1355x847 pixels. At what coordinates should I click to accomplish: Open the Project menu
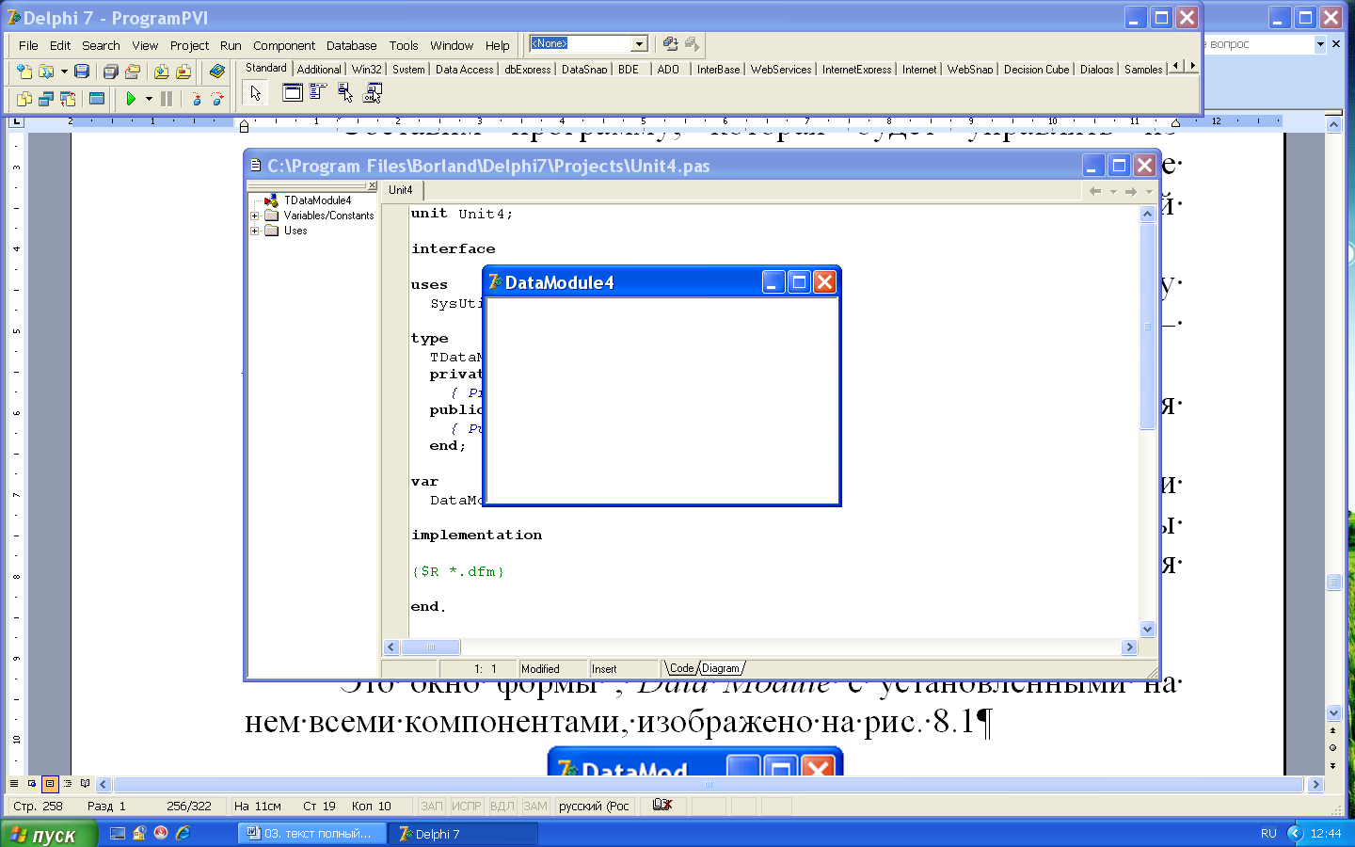point(189,45)
